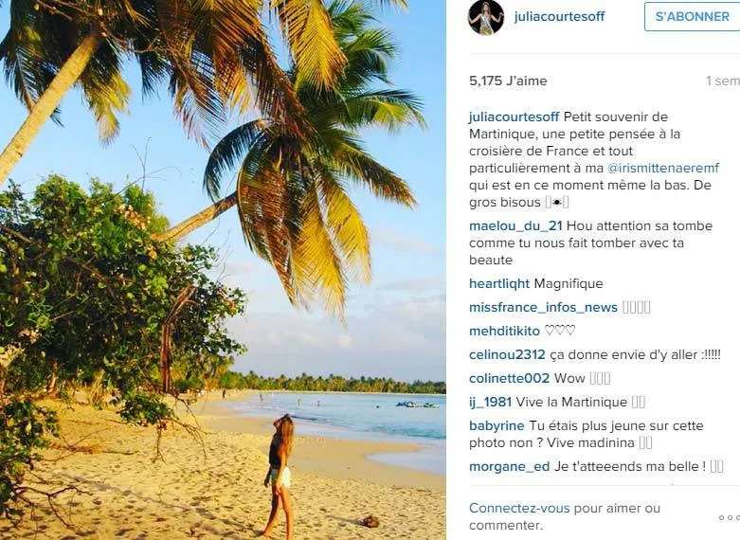Visit heartliqht user profile

[x=499, y=283]
